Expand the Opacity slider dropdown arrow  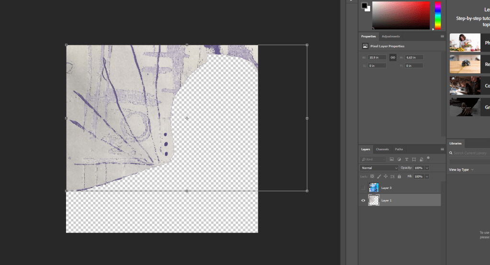[x=427, y=168]
